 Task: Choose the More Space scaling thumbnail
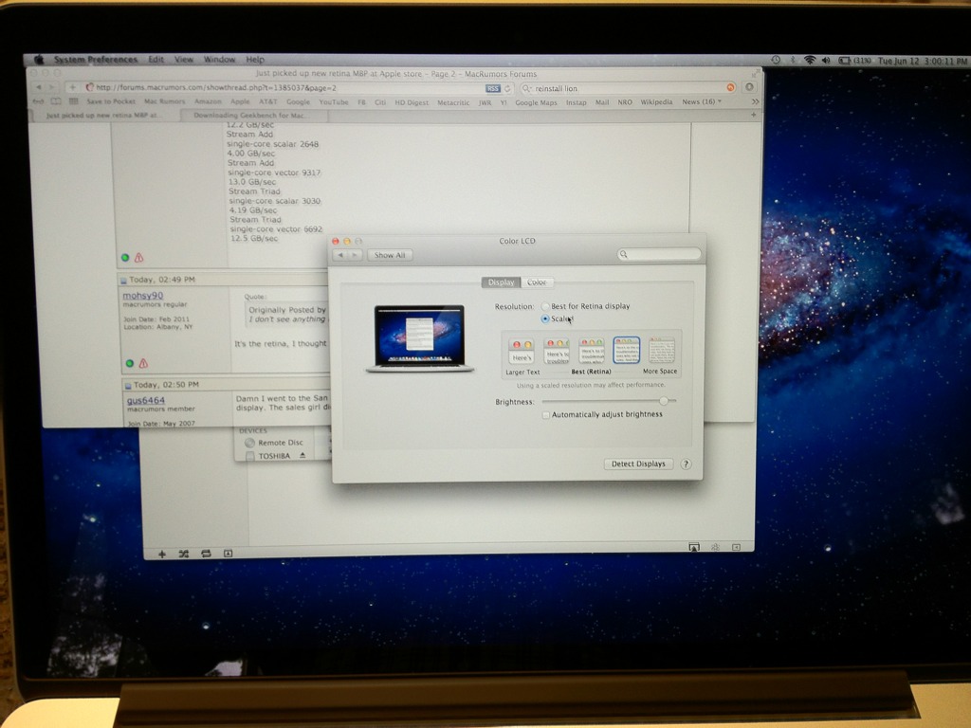point(661,351)
